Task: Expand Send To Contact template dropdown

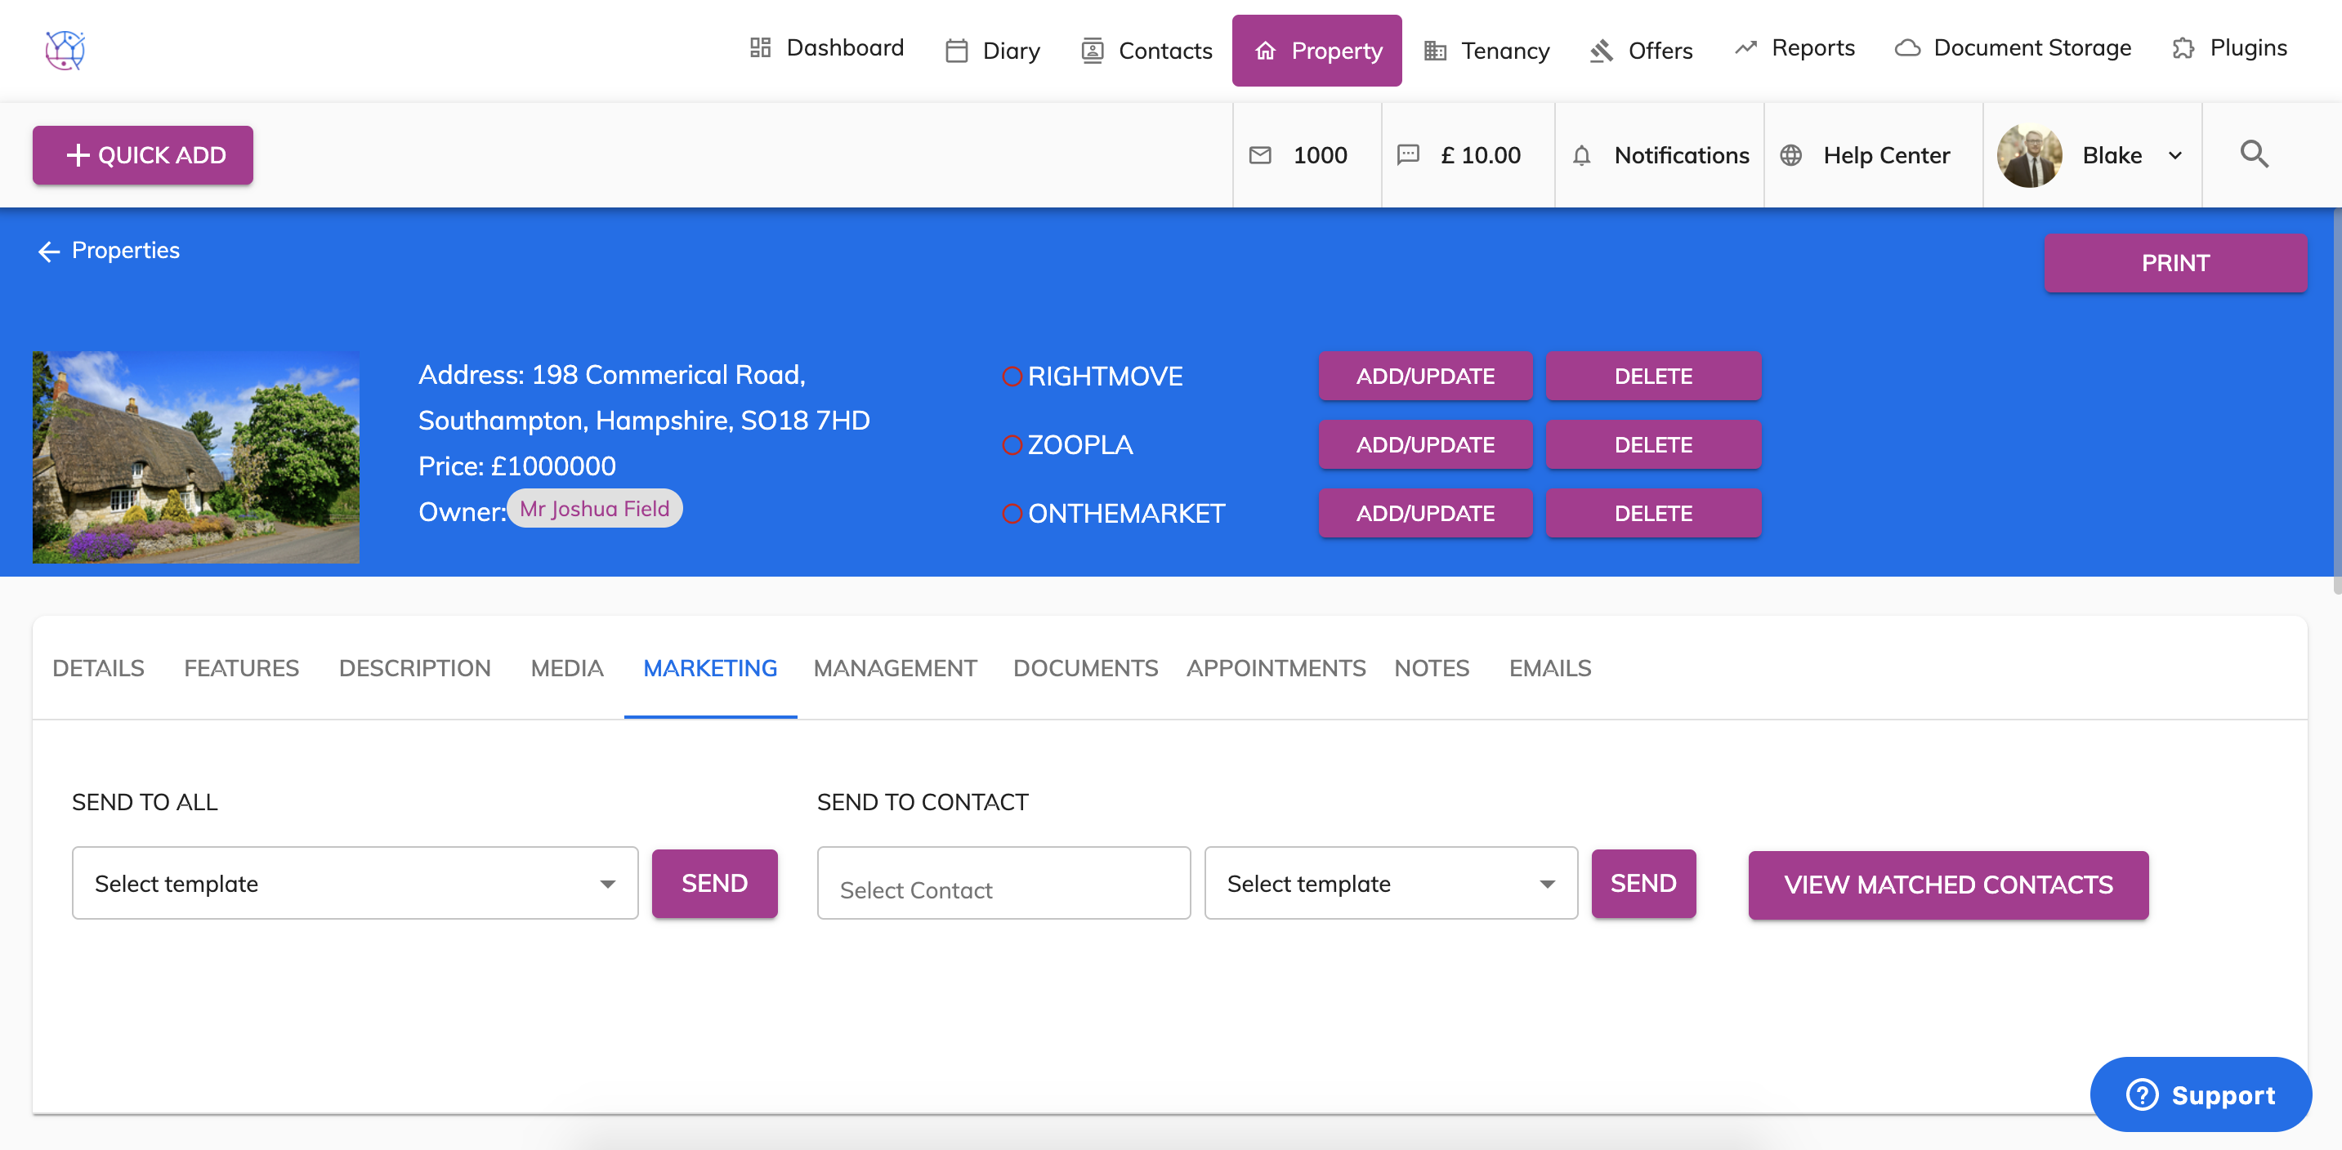Action: click(x=1546, y=884)
